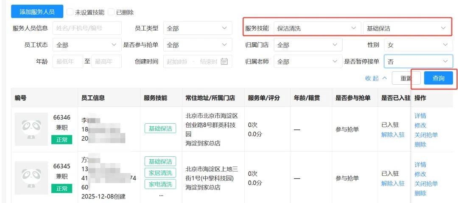This screenshot has width=458, height=203.
Task: Click the 添加服务人员 button
Action: pos(37,11)
